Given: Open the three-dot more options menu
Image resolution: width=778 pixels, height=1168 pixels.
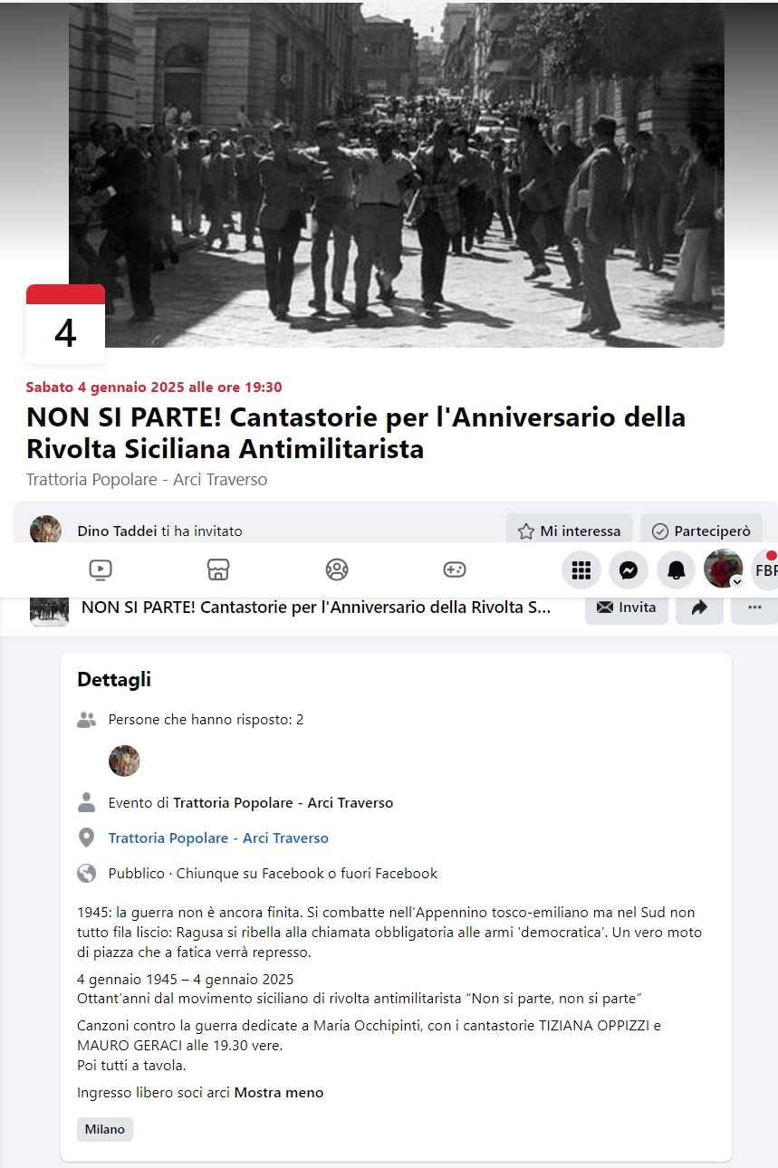Looking at the screenshot, I should click(x=754, y=608).
